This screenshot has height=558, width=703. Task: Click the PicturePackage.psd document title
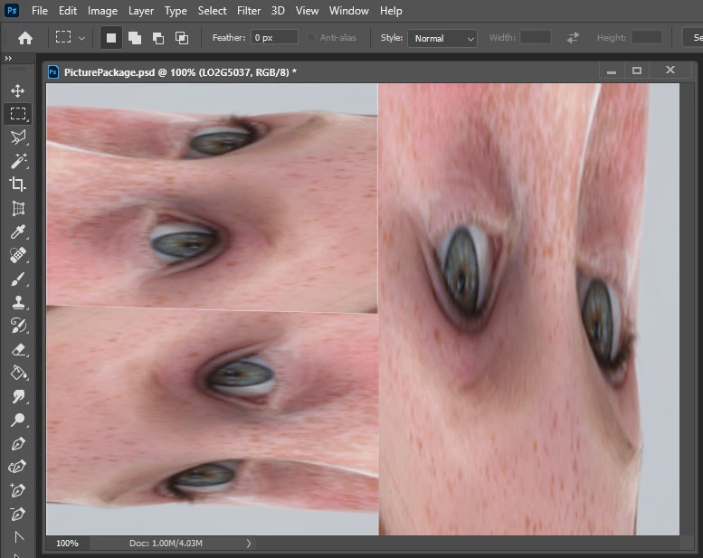point(180,72)
